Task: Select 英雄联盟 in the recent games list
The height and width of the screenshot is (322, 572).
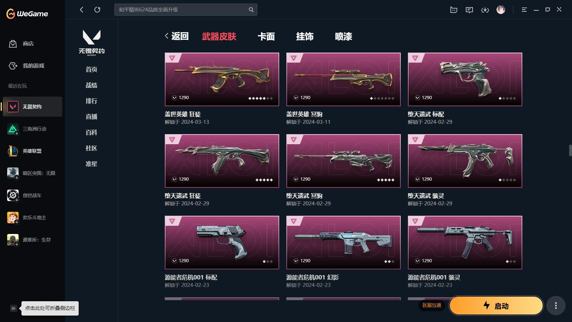Action: (x=32, y=151)
